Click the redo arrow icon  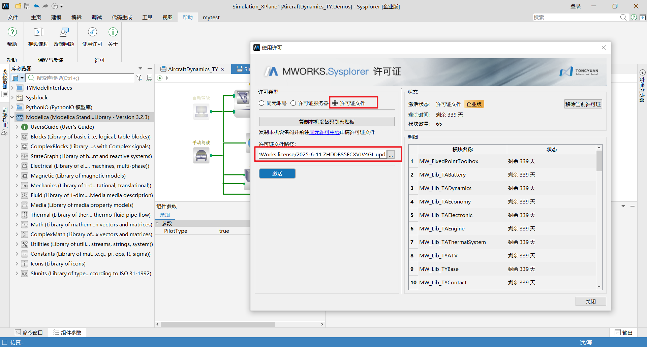coord(45,6)
